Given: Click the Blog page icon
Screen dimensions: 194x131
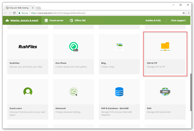Looking at the screenshot, I should [119, 46].
